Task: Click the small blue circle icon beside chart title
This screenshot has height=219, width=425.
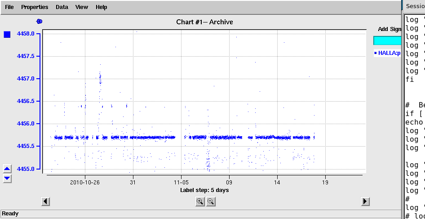Action: [39, 22]
